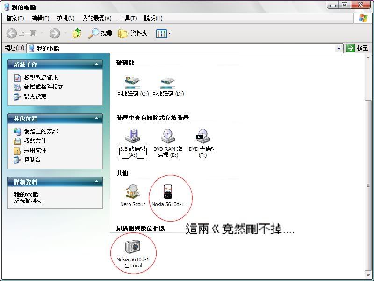Open the 控制台 link

click(x=32, y=160)
